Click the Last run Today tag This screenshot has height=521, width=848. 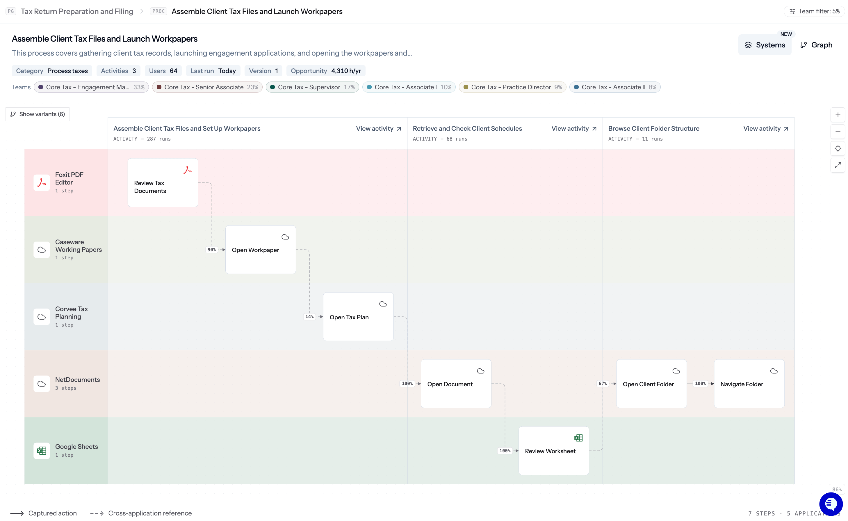[x=213, y=71]
